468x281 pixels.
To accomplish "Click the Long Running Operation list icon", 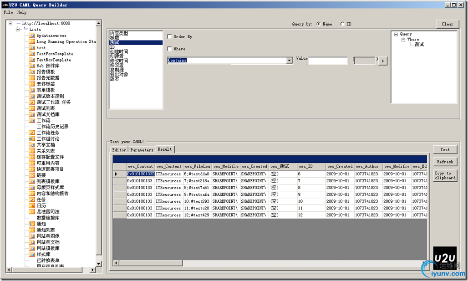I will [x=32, y=41].
